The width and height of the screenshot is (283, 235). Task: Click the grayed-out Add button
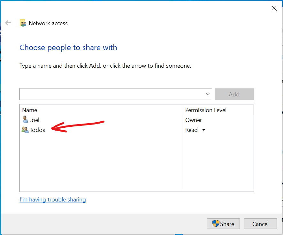(x=234, y=94)
